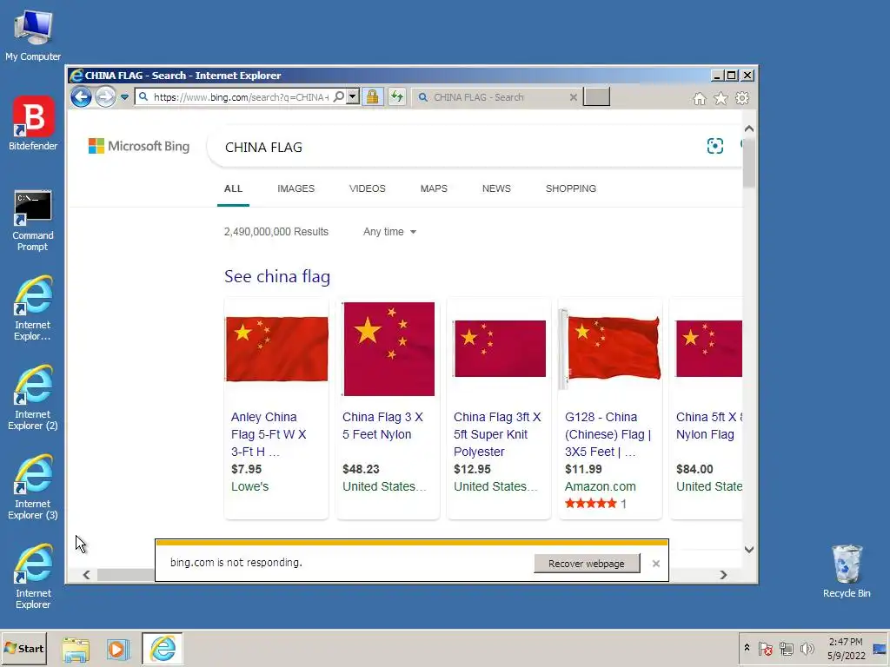This screenshot has height=667, width=890.
Task: Refresh the page with the green arrows icon
Action: [x=396, y=97]
